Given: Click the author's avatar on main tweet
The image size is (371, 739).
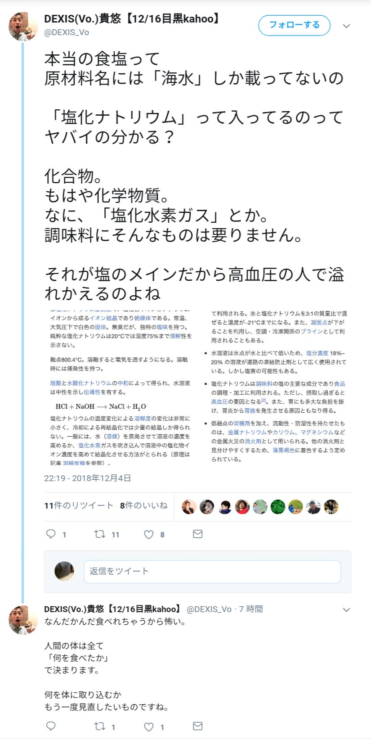Looking at the screenshot, I should [x=23, y=27].
